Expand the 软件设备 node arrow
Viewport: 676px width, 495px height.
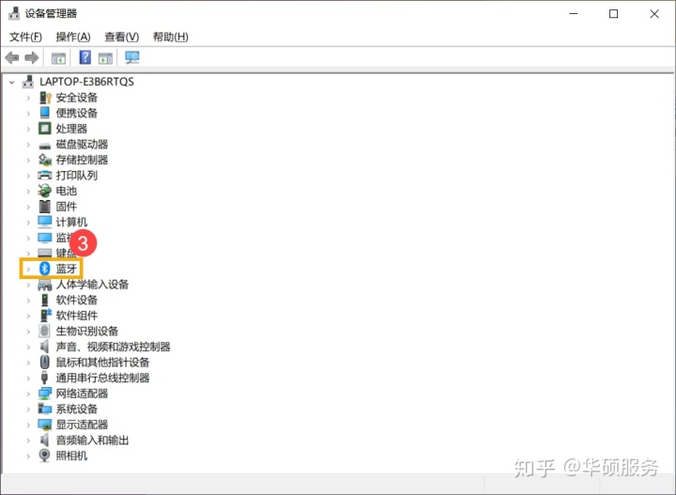click(x=28, y=301)
